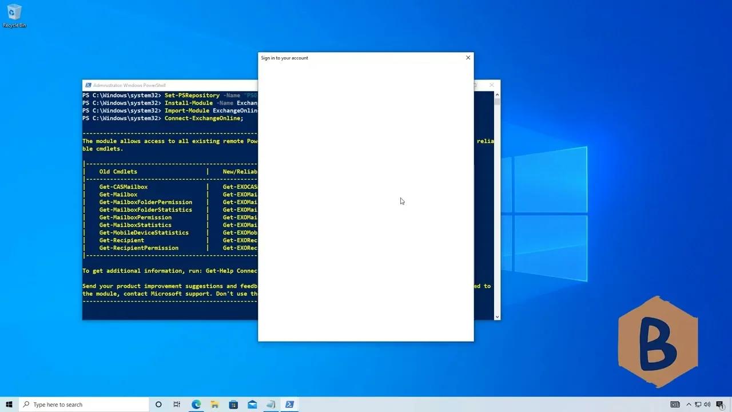
Task: Open News and Interests on the taskbar
Action: (x=675, y=405)
